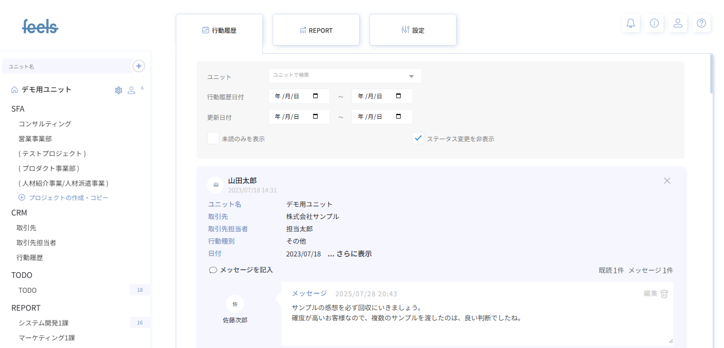Image resolution: width=724 pixels, height=348 pixels.
Task: Open calendar picker for 行動履歴日付 start date
Action: pyautogui.click(x=315, y=96)
